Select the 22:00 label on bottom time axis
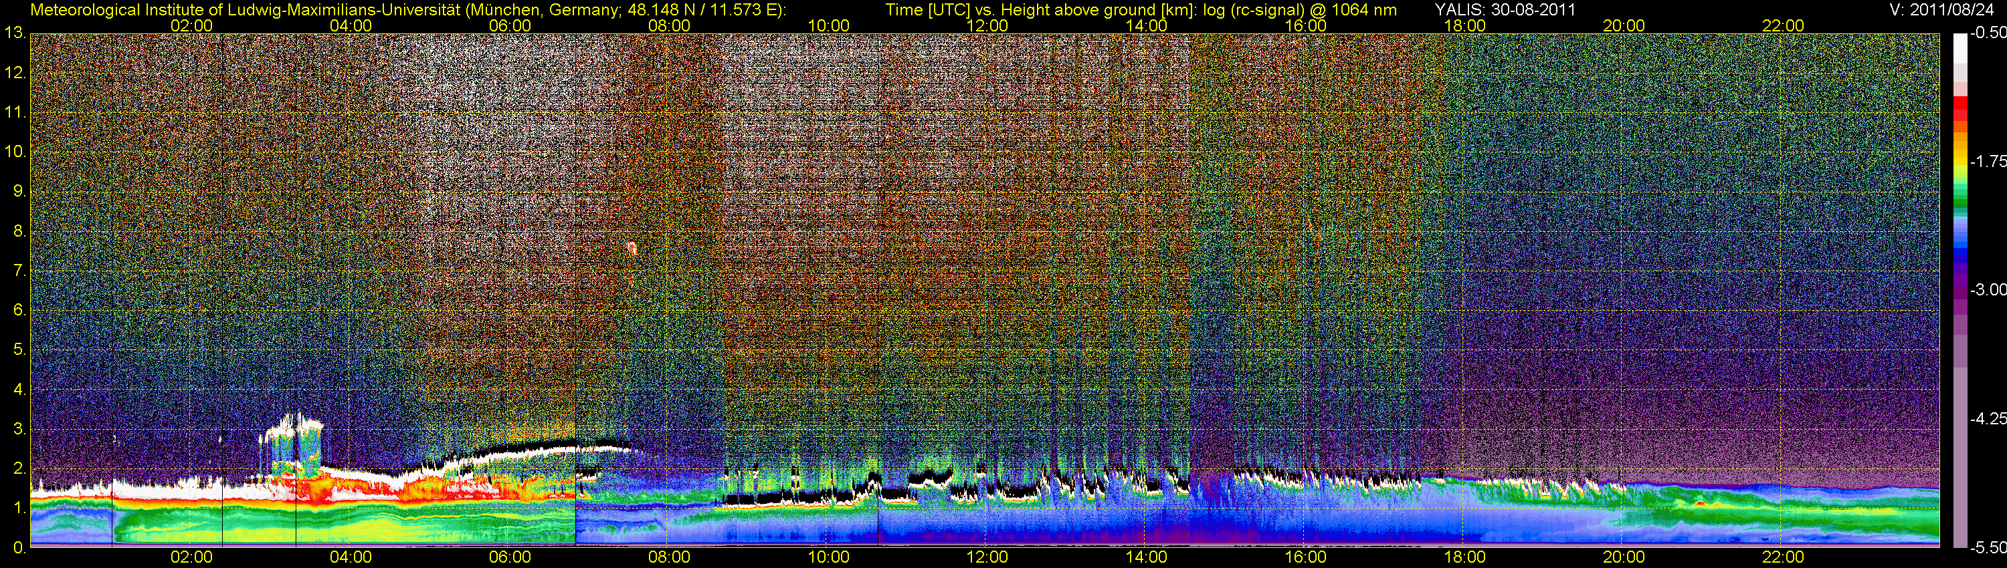 pos(1783,557)
